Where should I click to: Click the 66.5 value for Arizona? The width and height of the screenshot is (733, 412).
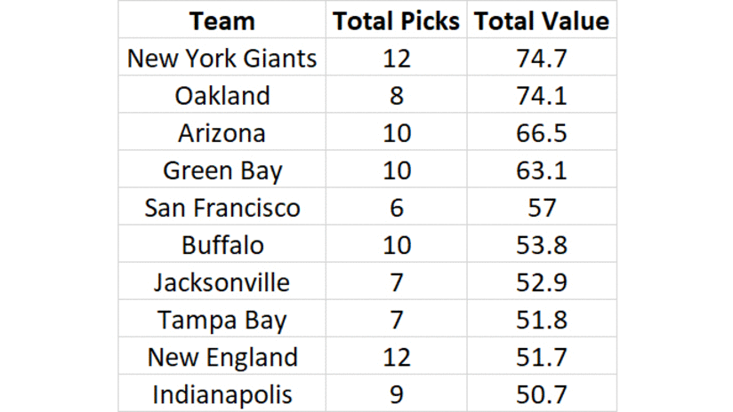click(x=542, y=133)
